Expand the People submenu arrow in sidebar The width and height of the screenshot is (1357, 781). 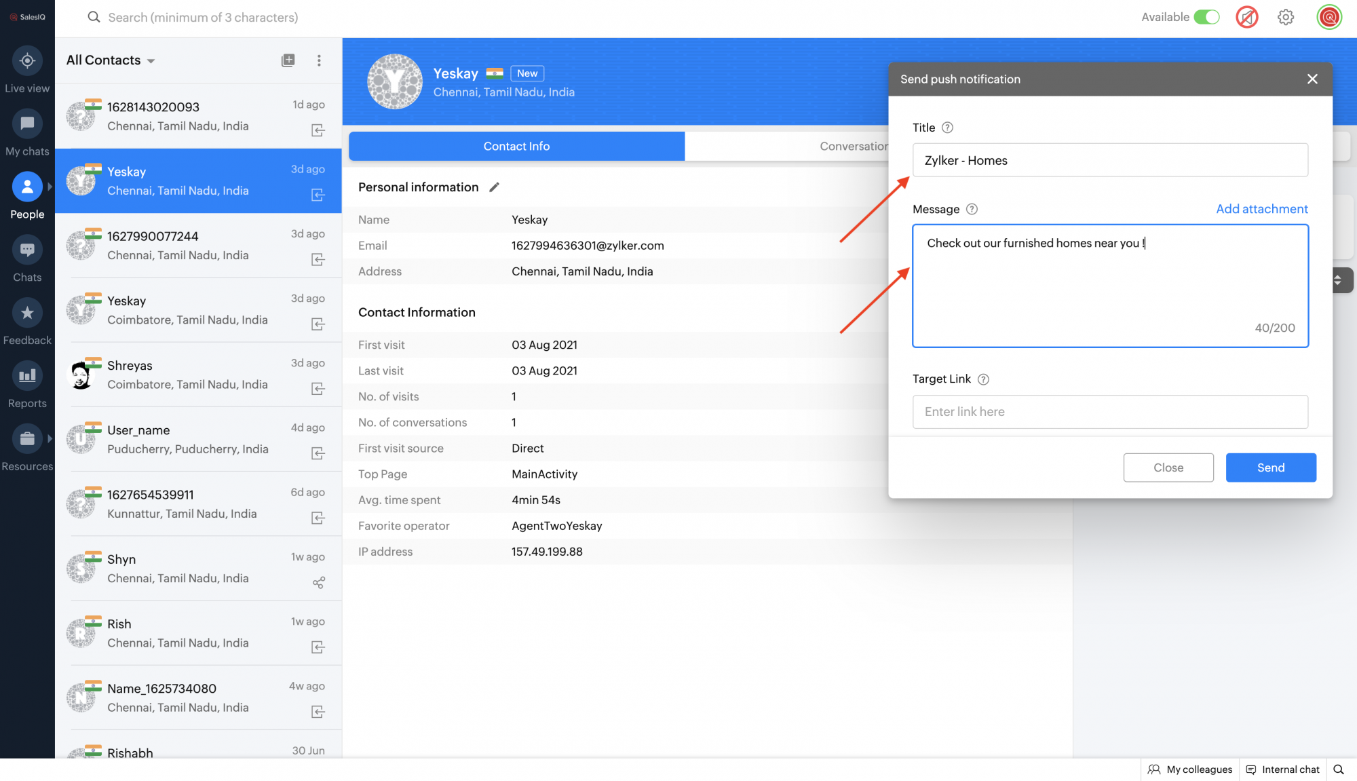coord(50,187)
